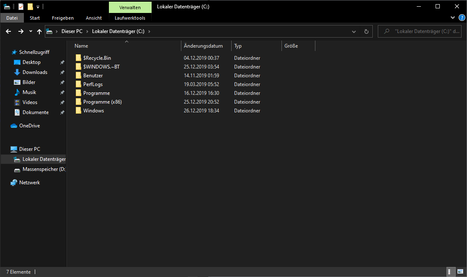Open Bilder in the navigation pane
The image size is (467, 277).
[x=29, y=82]
